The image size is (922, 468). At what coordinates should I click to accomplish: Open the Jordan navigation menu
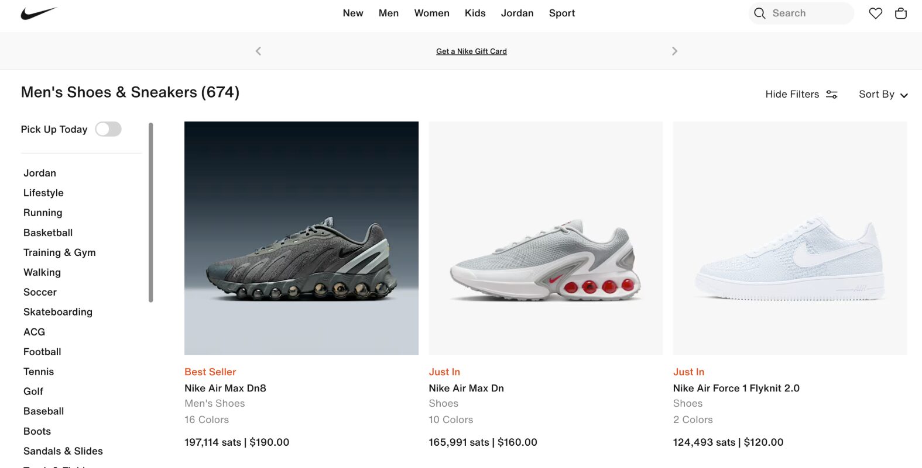coord(517,13)
